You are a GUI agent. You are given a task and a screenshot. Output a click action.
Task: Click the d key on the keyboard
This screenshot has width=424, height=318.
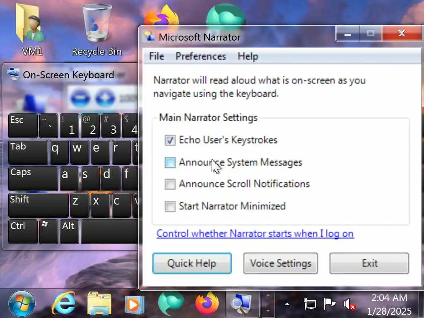[111, 179]
